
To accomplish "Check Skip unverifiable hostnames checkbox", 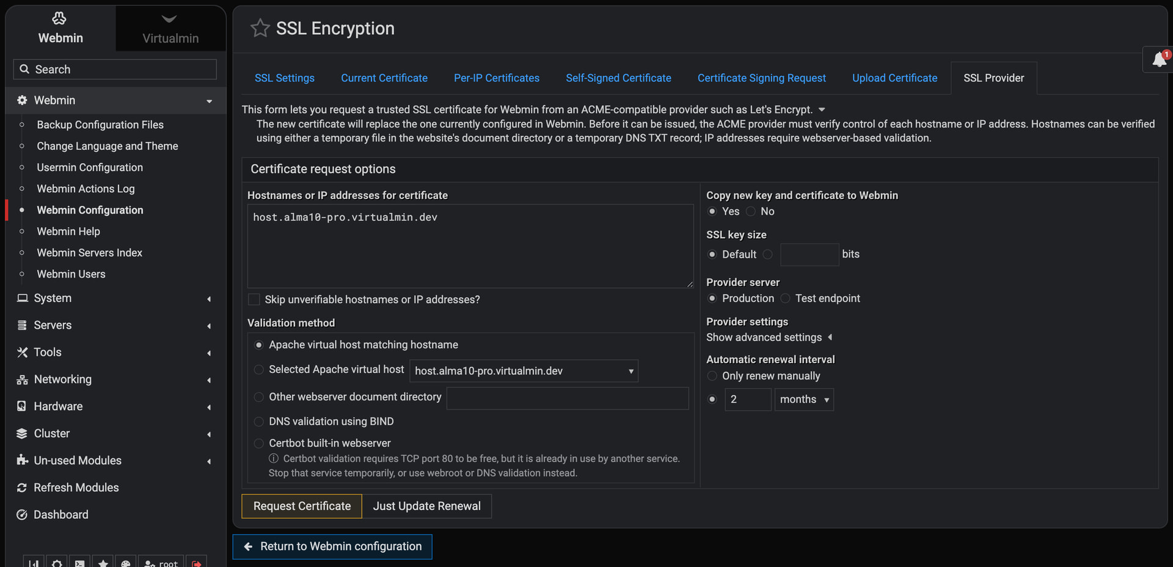I will tap(254, 300).
